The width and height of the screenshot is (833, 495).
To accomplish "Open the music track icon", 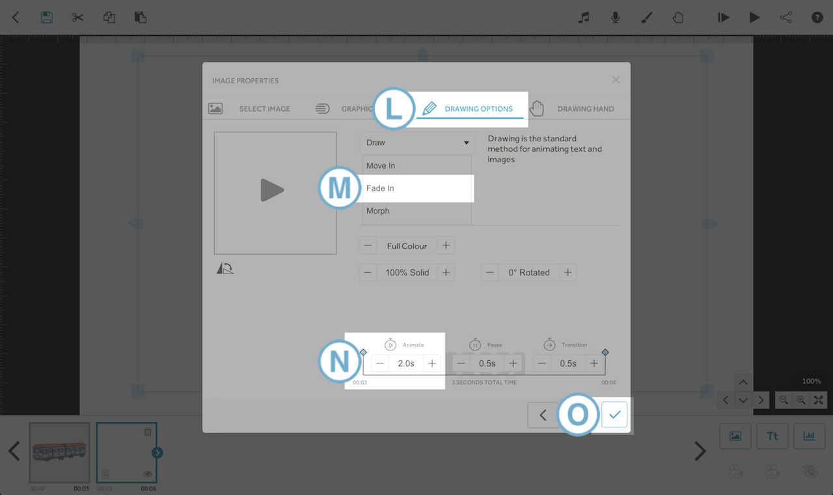I will pos(584,18).
